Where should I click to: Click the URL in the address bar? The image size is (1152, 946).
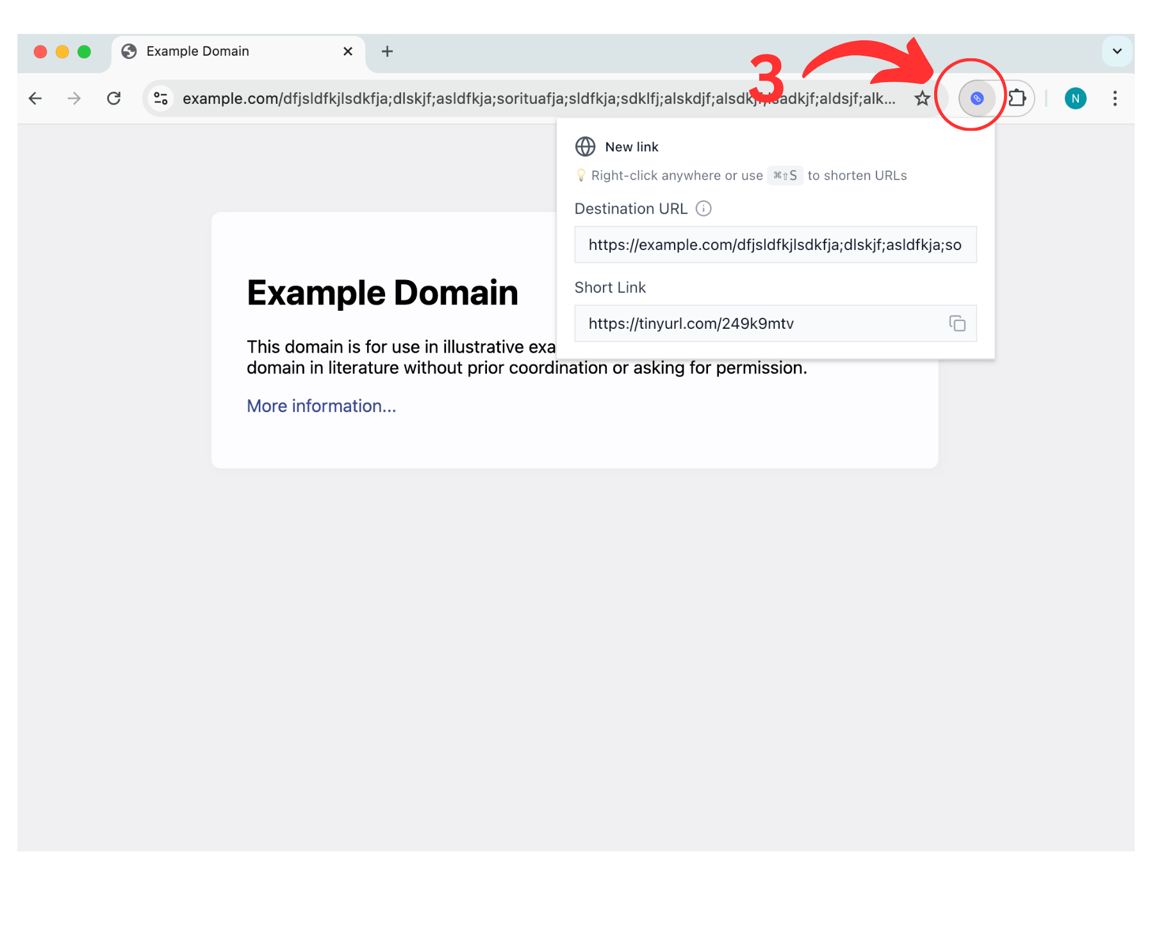(x=513, y=98)
